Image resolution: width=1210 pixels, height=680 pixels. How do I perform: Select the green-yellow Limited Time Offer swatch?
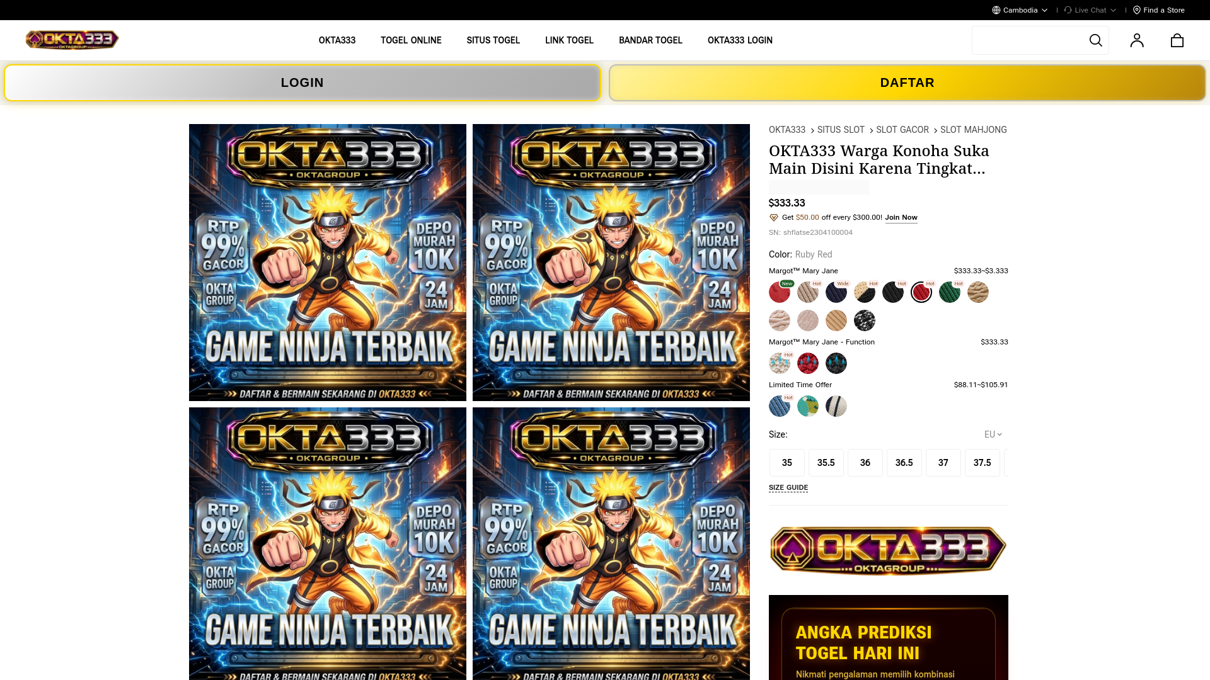coord(808,406)
